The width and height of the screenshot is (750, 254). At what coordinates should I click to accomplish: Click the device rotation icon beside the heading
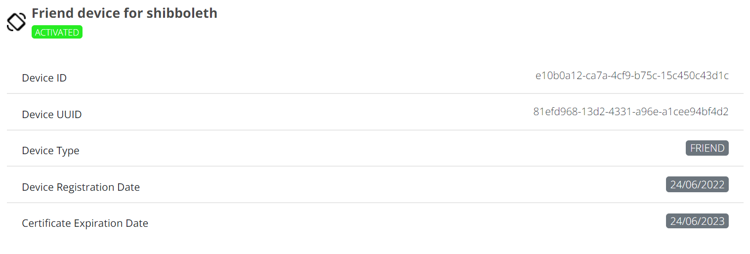[x=16, y=22]
